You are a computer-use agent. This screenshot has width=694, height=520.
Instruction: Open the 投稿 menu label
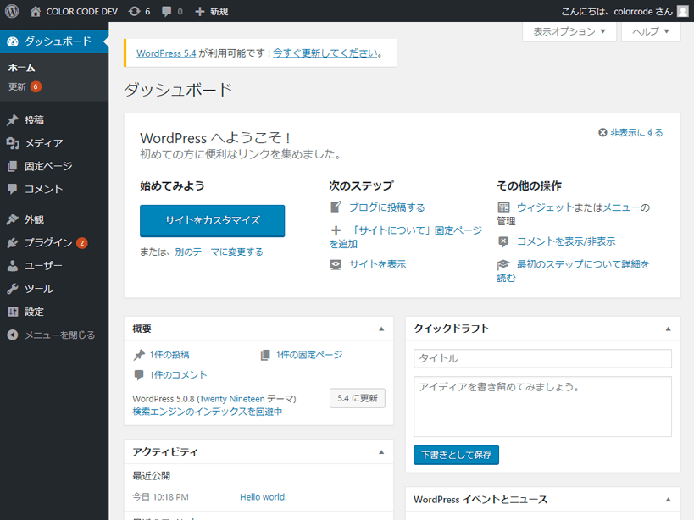(34, 119)
